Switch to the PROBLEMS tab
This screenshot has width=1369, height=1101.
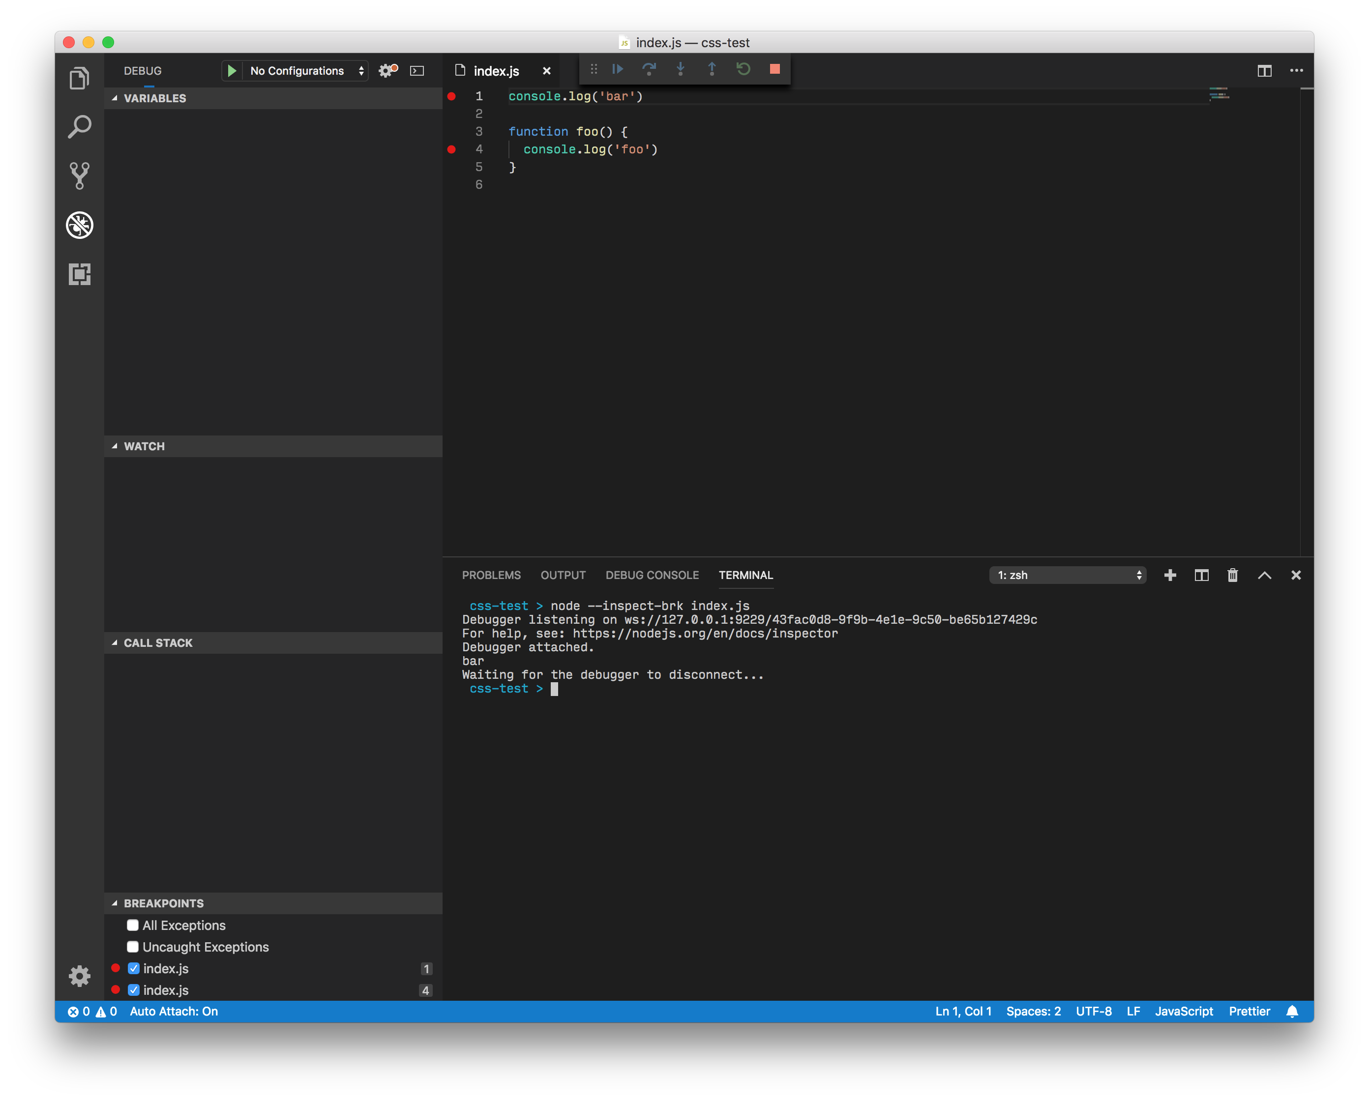(x=491, y=575)
